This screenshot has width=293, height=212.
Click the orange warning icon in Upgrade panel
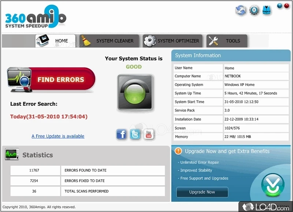click(x=178, y=151)
